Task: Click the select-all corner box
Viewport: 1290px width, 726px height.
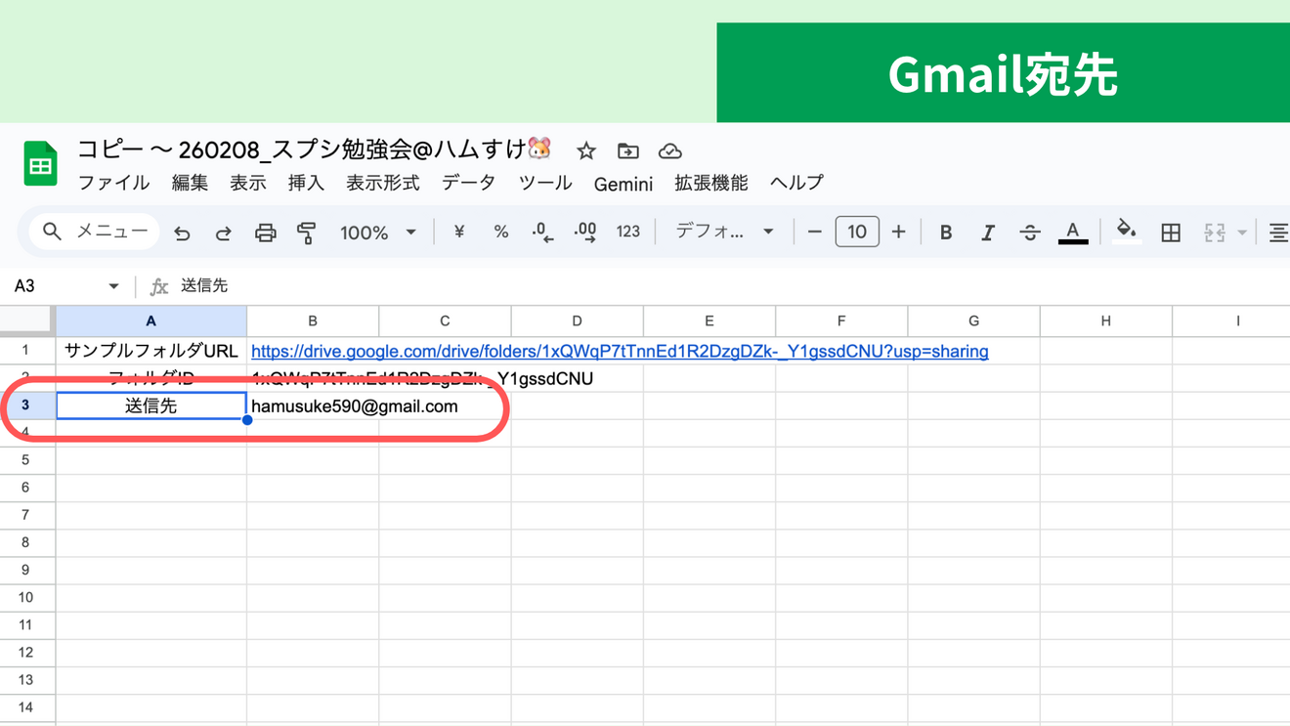Action: [26, 321]
